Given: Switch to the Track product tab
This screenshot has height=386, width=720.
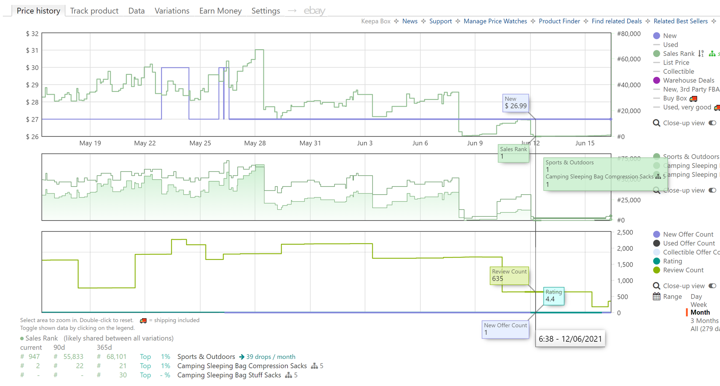Looking at the screenshot, I should click(94, 11).
